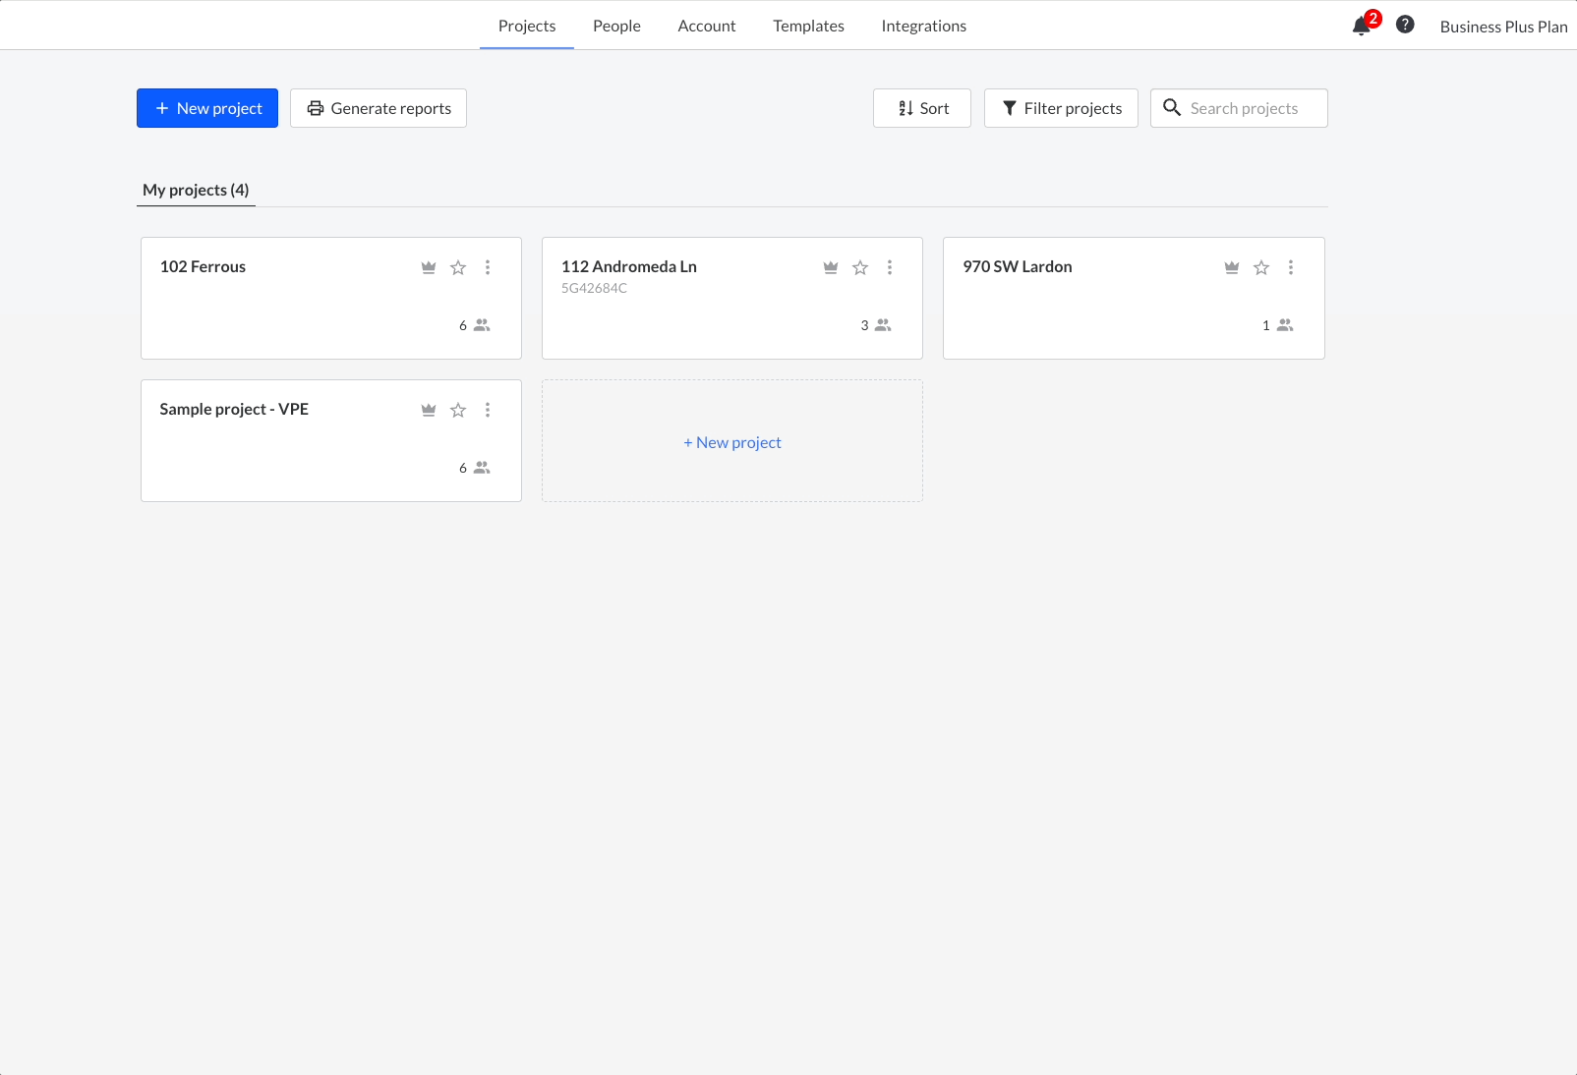The width and height of the screenshot is (1577, 1075).
Task: Toggle star on Sample project - VPE
Action: tap(458, 410)
